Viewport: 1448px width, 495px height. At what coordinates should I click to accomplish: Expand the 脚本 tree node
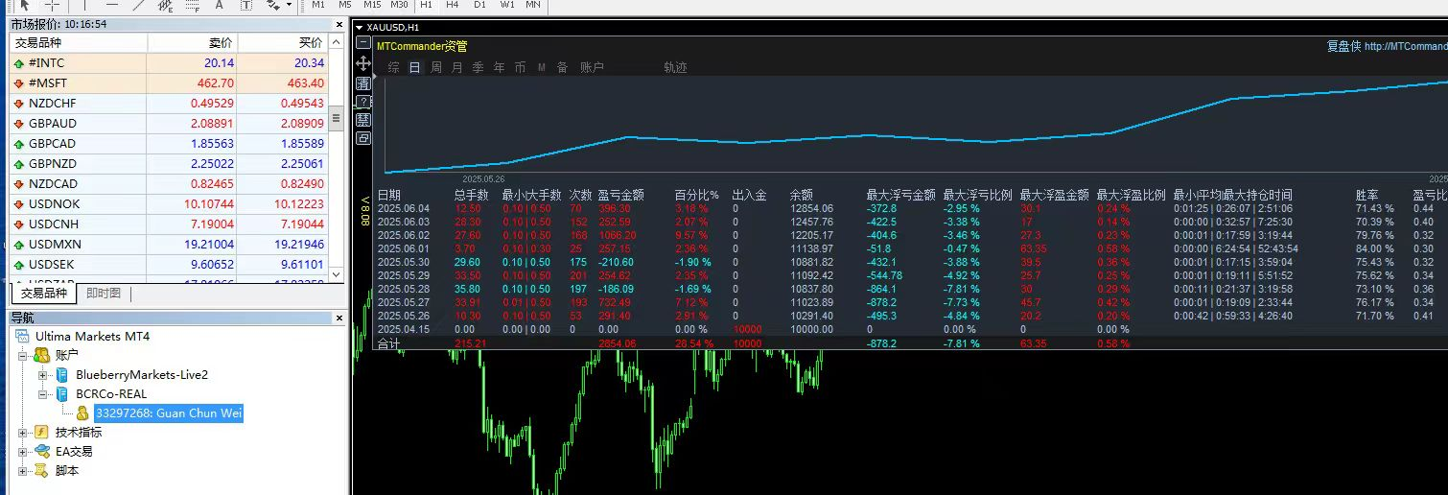point(23,471)
